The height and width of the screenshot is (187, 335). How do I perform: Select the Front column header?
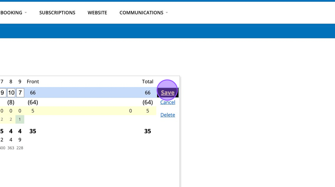click(33, 82)
